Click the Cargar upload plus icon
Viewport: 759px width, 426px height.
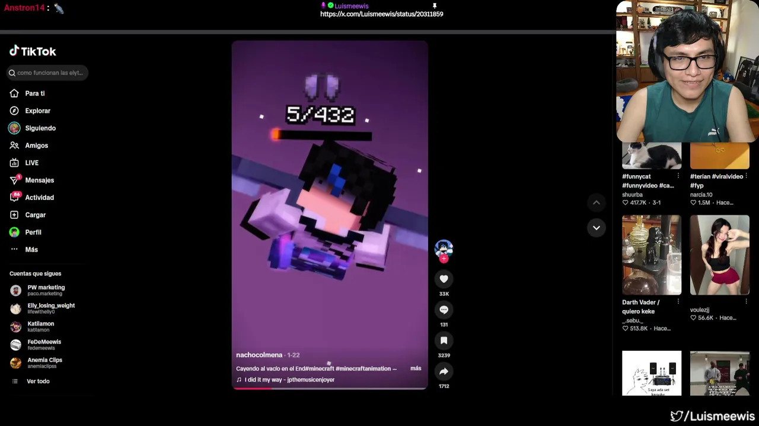pyautogui.click(x=14, y=215)
